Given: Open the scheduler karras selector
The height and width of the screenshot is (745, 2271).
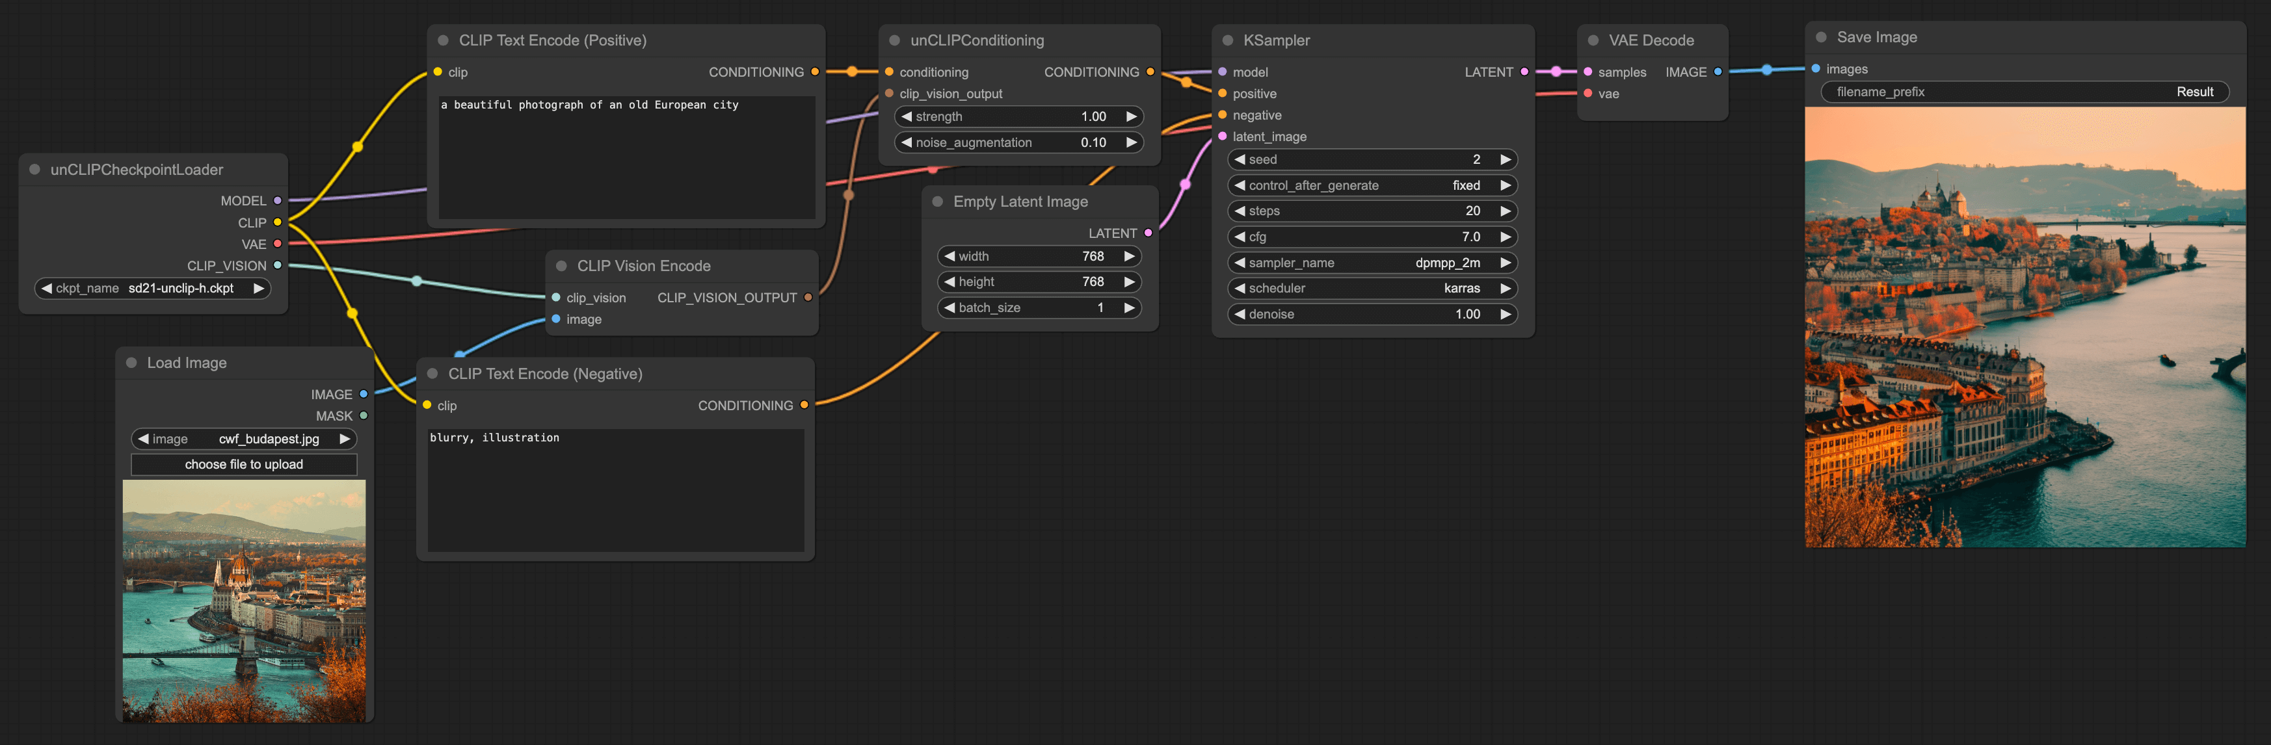Looking at the screenshot, I should point(1372,288).
